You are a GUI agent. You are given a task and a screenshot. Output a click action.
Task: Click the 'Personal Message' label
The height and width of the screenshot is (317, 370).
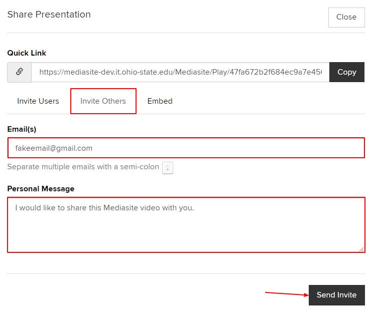click(41, 188)
